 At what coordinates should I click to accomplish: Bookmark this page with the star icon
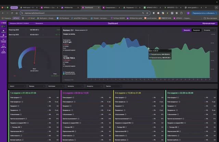tap(147, 13)
